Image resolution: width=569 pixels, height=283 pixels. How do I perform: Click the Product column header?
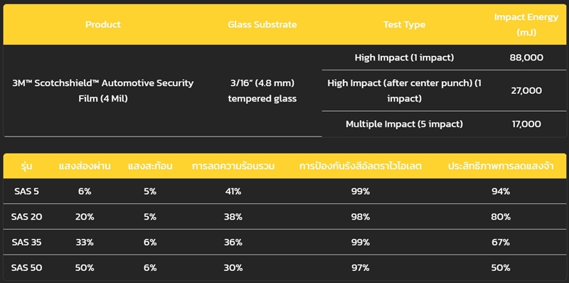point(103,25)
